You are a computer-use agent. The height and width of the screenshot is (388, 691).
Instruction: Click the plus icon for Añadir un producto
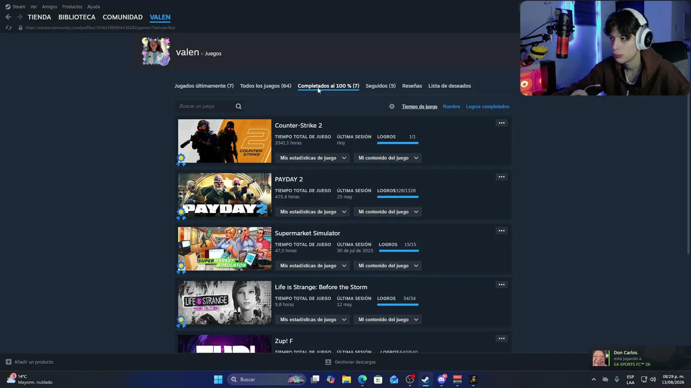[8, 362]
